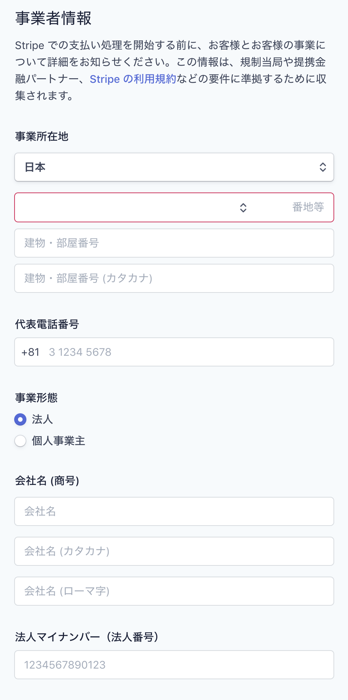
Task: Click the chevron icon on the 日本 country selector
Action: point(323,167)
